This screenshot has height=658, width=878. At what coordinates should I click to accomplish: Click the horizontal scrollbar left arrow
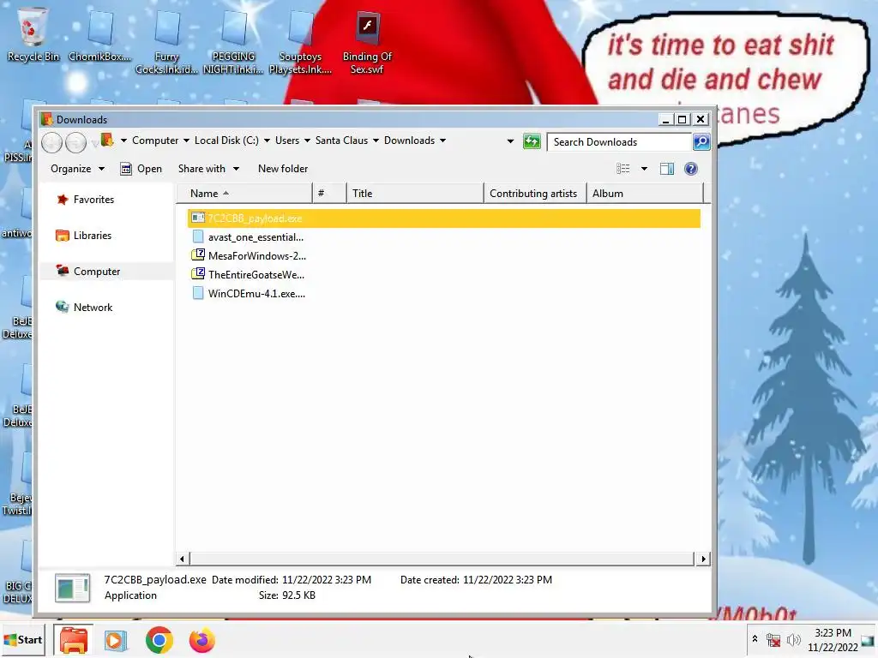click(182, 559)
